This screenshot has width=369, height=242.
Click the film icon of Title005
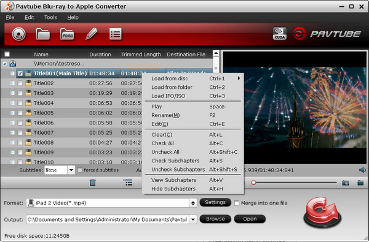coord(28,113)
